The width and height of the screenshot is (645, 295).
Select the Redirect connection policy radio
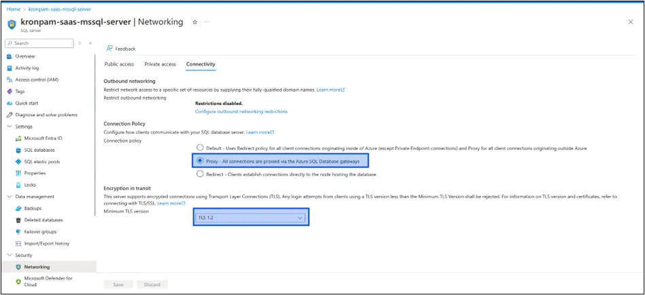point(200,174)
